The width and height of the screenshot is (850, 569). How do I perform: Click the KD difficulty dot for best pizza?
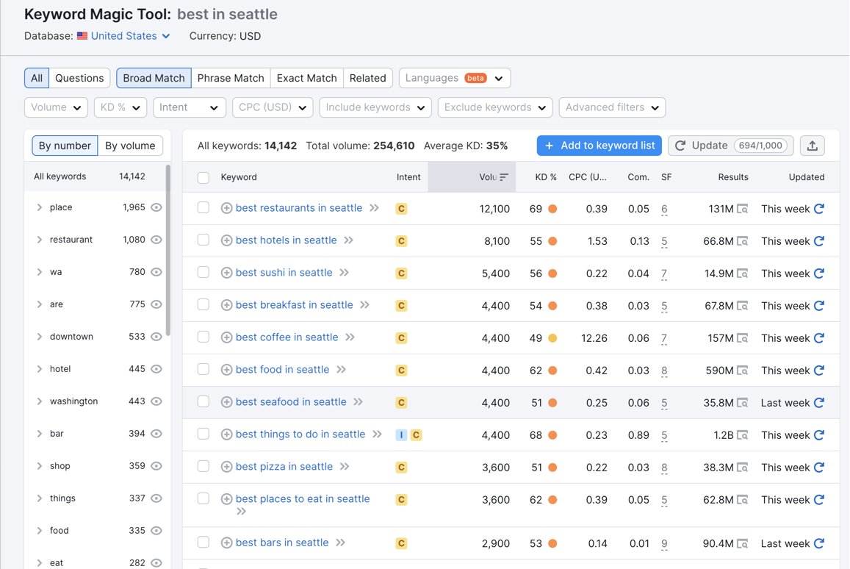[x=552, y=468]
